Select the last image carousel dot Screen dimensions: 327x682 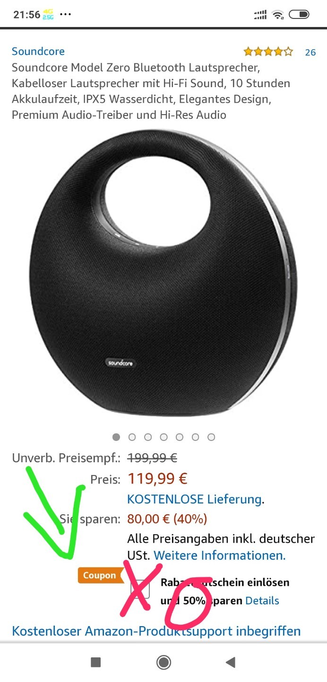point(211,437)
